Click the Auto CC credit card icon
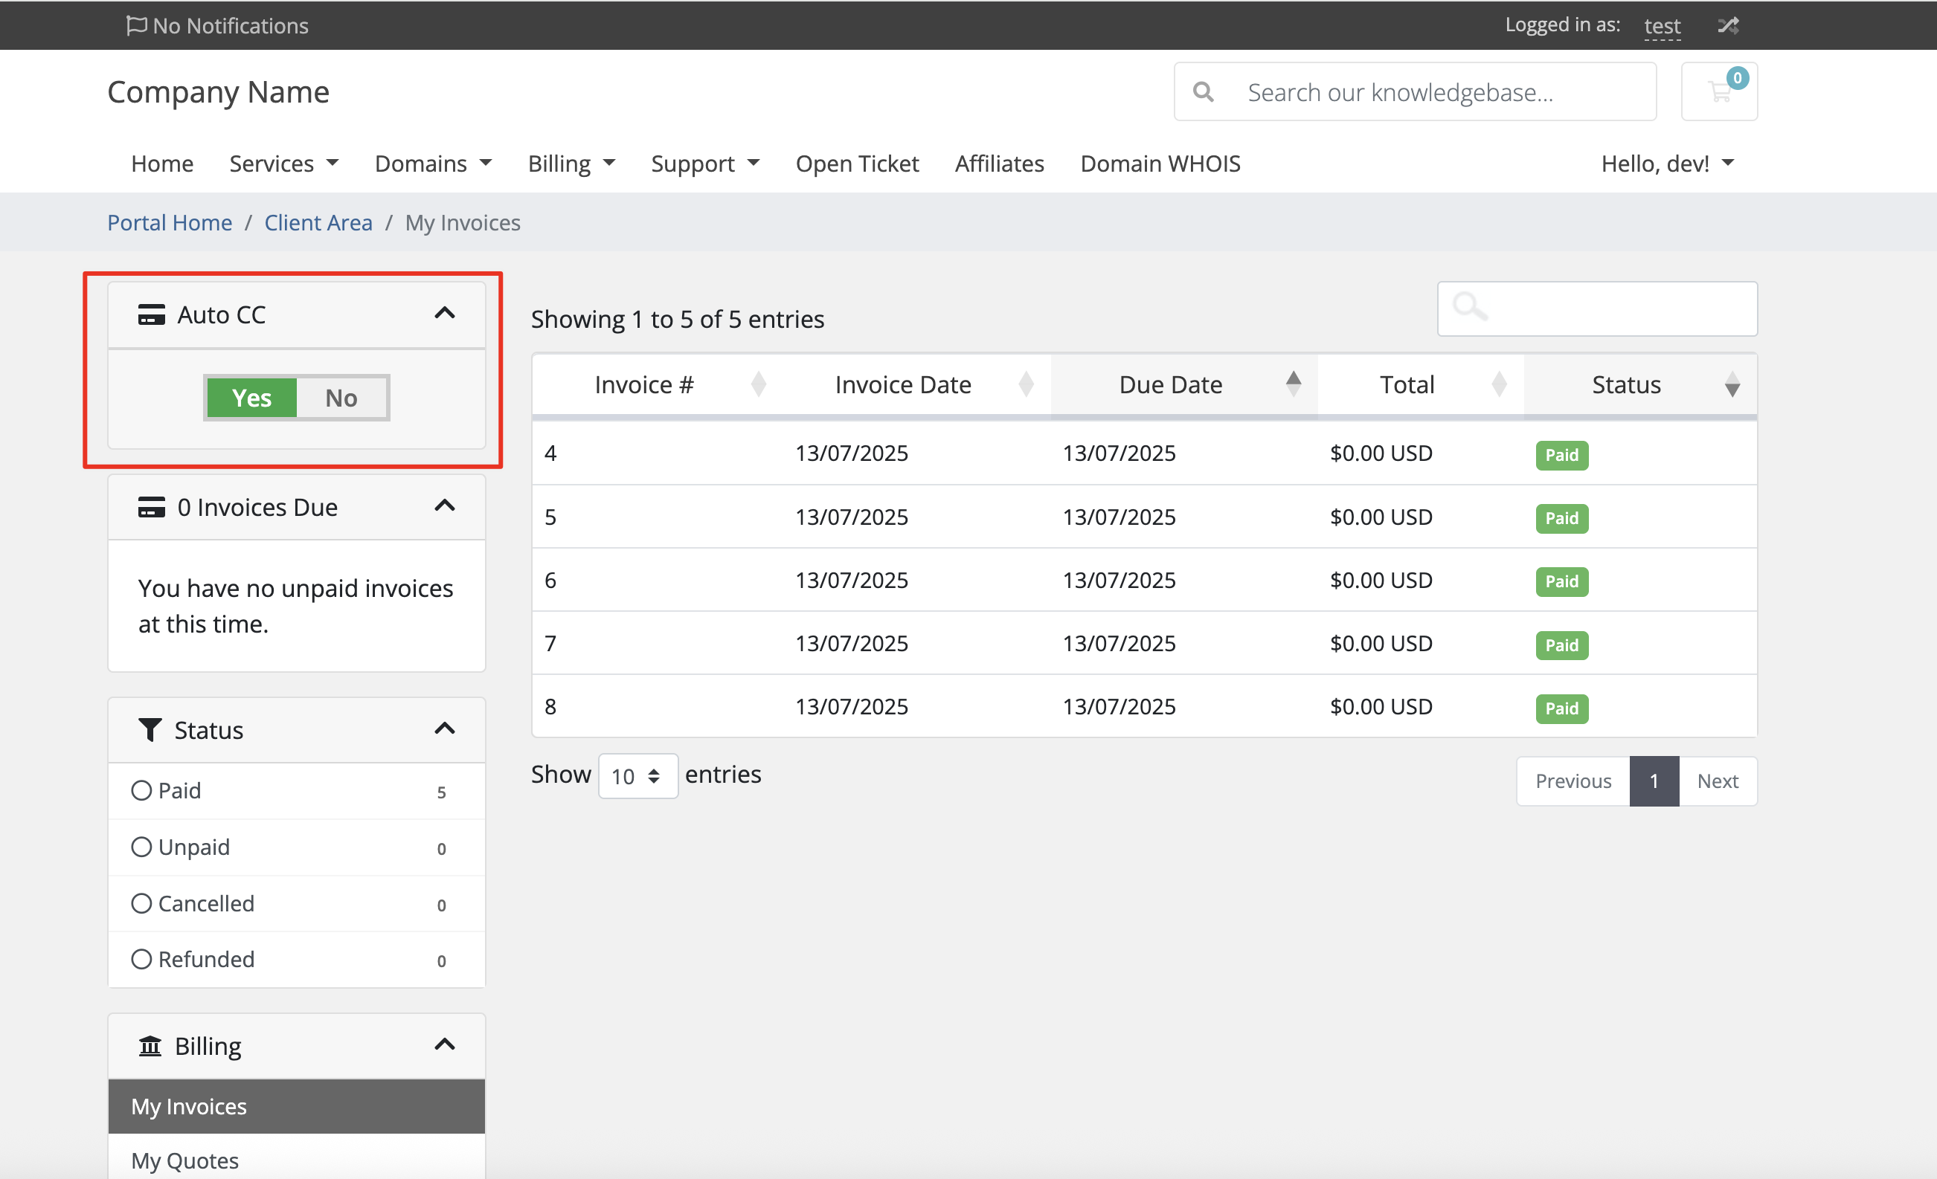Viewport: 1937px width, 1179px height. coord(151,314)
